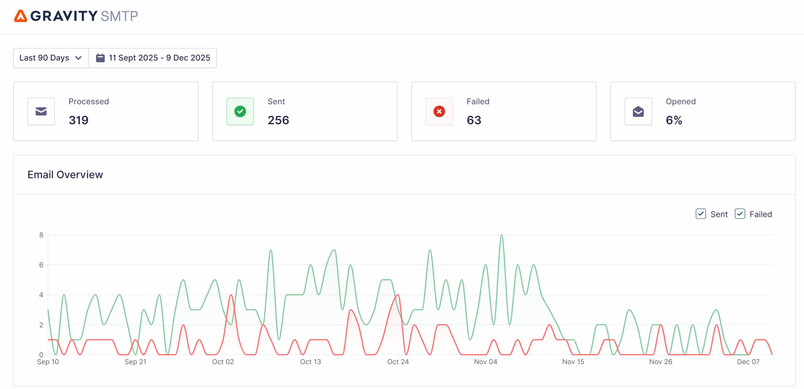Click the Nov 04 axis marker
The width and height of the screenshot is (804, 389).
[485, 362]
